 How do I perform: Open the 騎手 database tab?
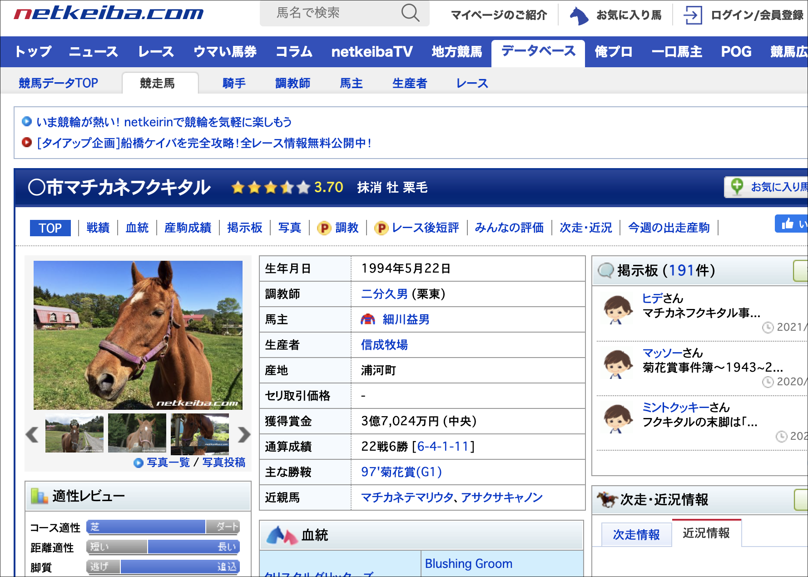(x=233, y=83)
